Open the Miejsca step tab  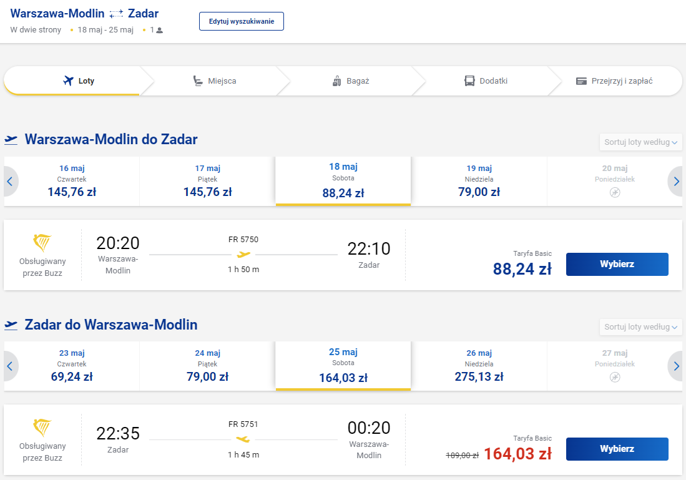(214, 81)
